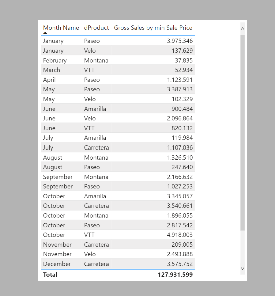Click the Montana cell in the February row
Viewport: 275px width, 296px height.
(x=96, y=60)
